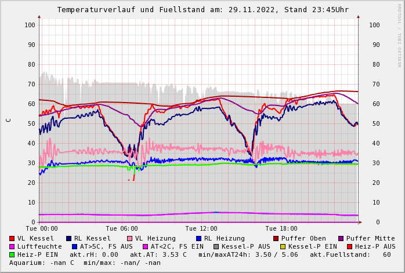The image size is (405, 273).
Task: Click the 'Luftfeuchte' legend label
Action: (40, 246)
